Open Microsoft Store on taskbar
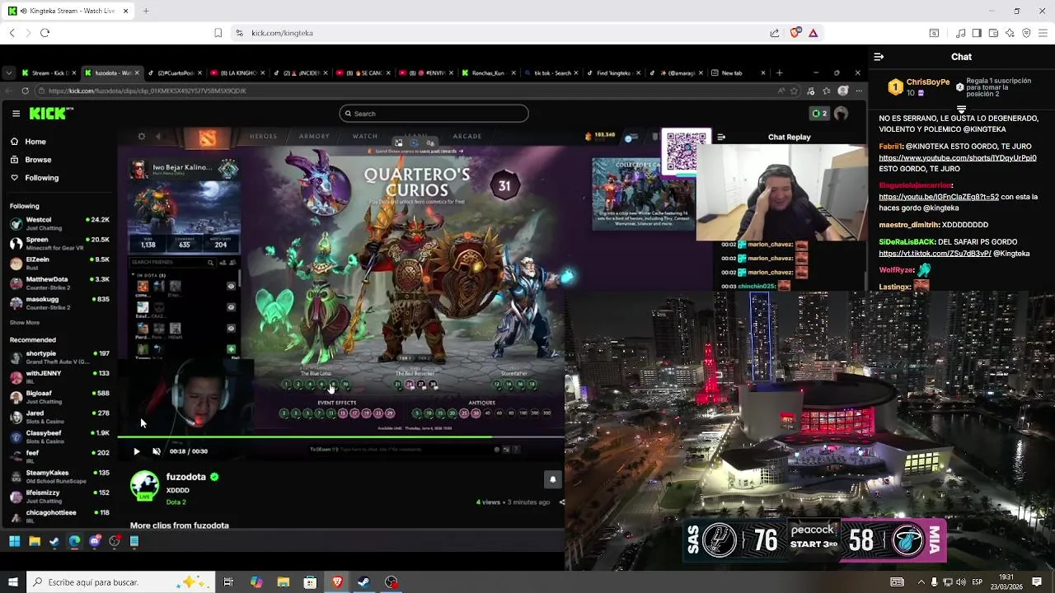 click(x=310, y=582)
